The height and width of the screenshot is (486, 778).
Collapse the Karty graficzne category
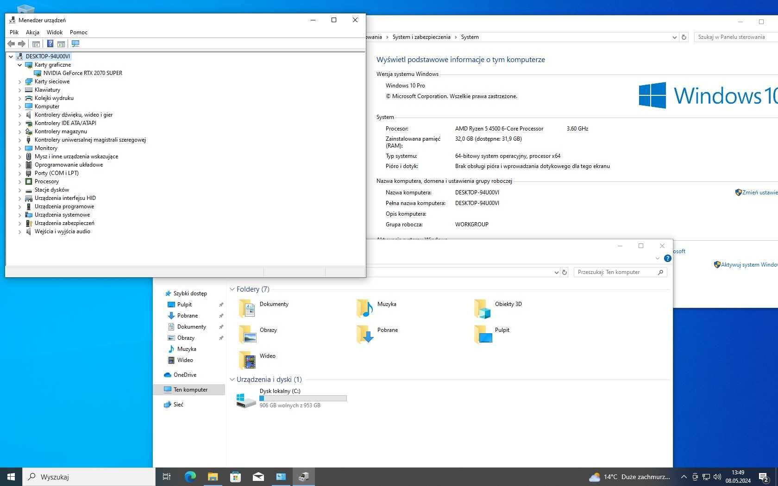[19, 65]
